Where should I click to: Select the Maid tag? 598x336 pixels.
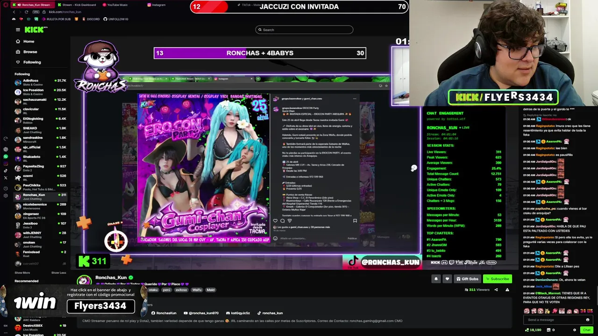click(211, 290)
